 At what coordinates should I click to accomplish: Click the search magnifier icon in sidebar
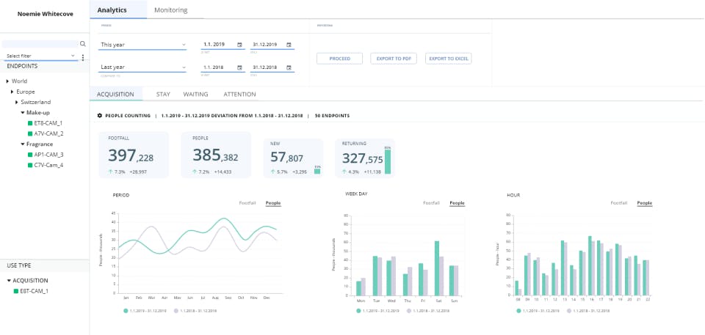82,44
